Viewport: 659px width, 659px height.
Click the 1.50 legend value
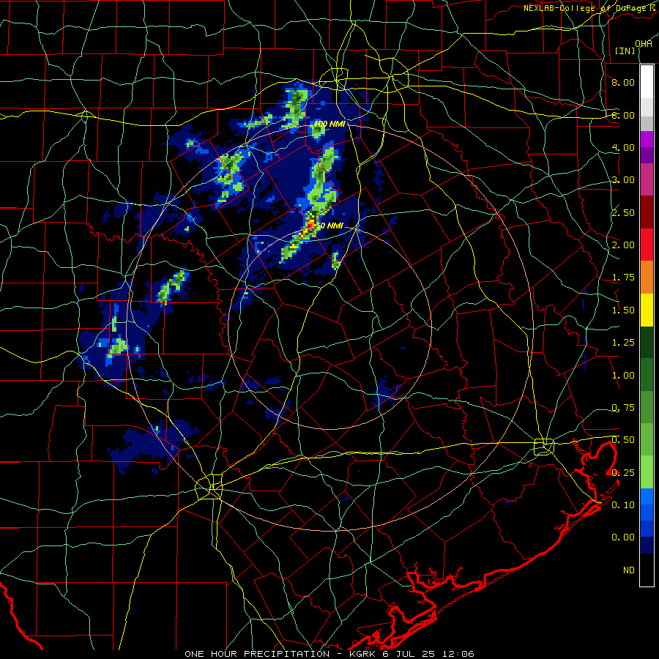[x=623, y=310]
